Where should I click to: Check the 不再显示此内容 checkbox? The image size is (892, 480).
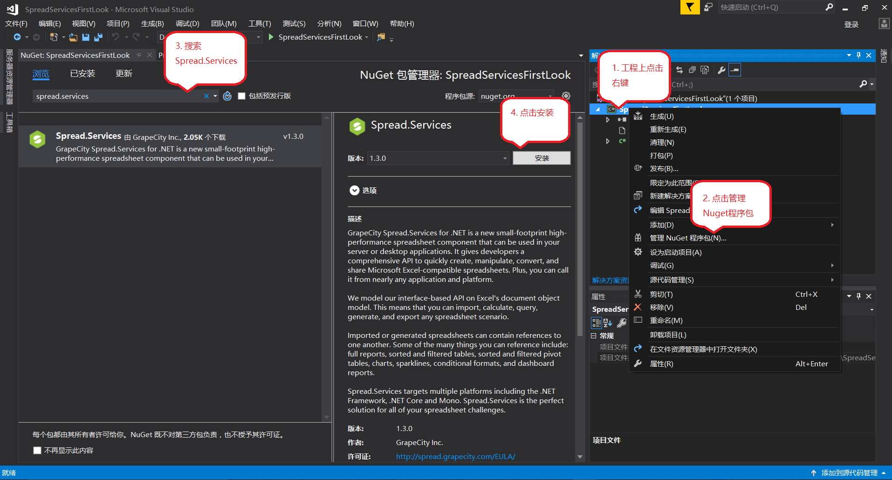pos(37,450)
